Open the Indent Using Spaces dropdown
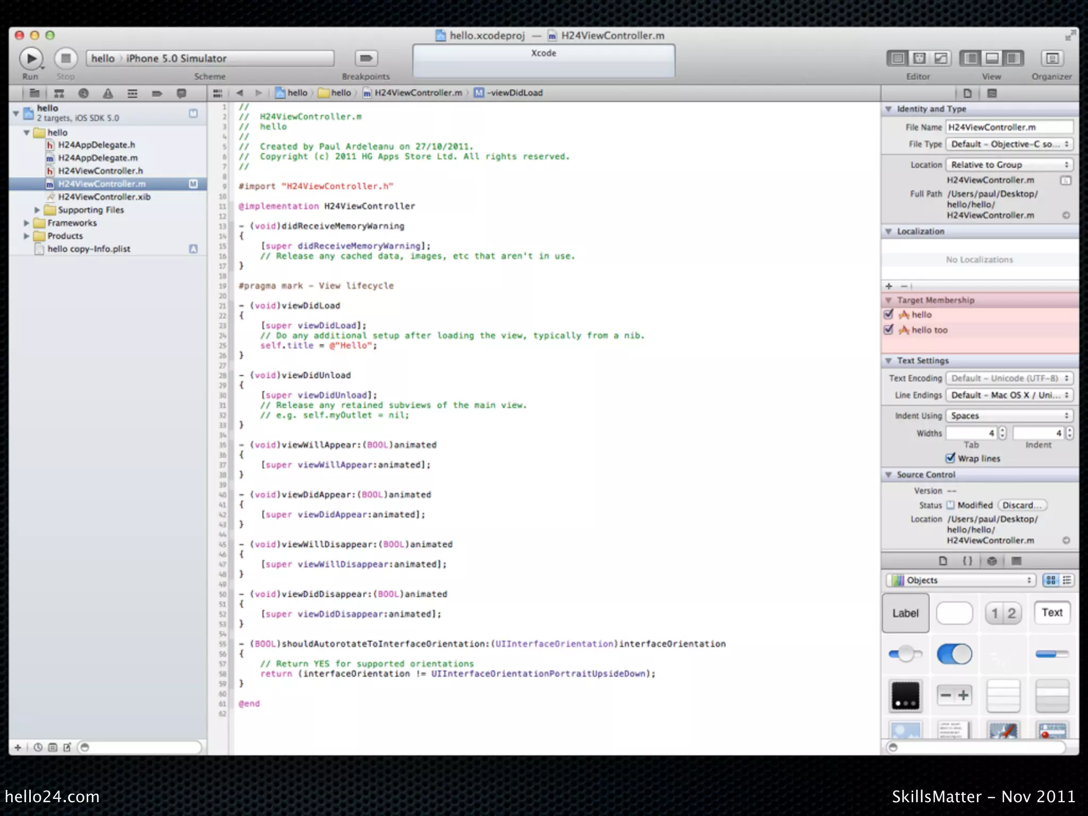 click(x=1009, y=416)
